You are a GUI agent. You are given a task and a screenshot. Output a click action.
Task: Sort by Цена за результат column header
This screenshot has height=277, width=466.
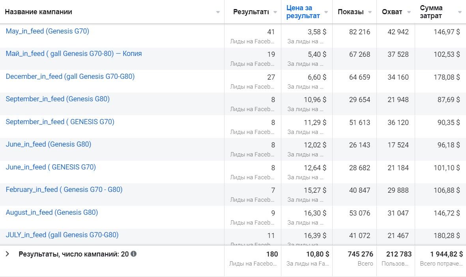pos(303,12)
